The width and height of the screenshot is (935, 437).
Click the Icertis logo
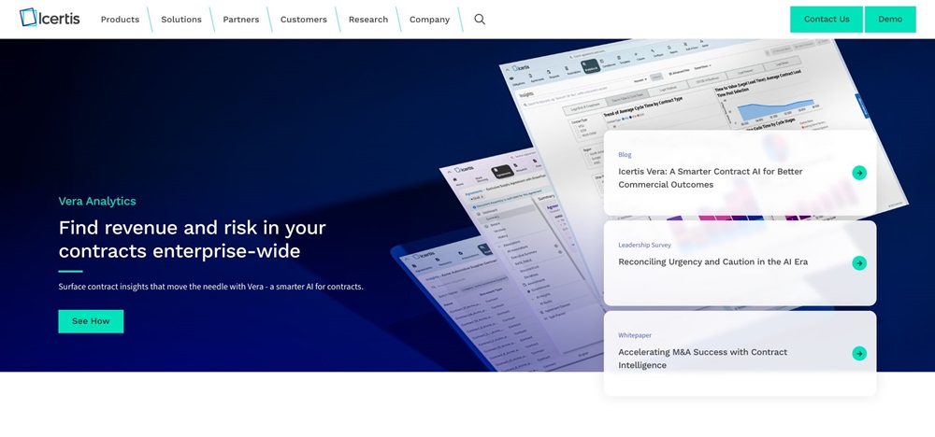50,19
